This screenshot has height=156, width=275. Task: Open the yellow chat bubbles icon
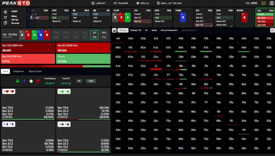click(x=263, y=3)
